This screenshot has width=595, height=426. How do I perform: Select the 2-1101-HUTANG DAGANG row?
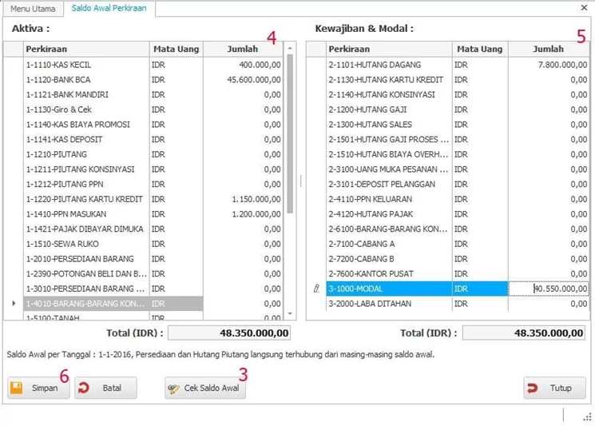coord(375,65)
